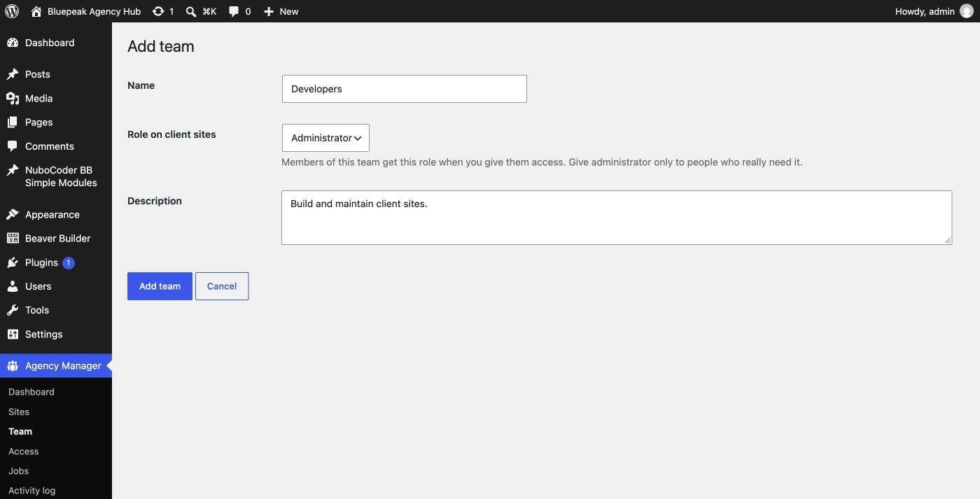The image size is (980, 499).
Task: Click the Plugins update count badge
Action: coord(69,263)
